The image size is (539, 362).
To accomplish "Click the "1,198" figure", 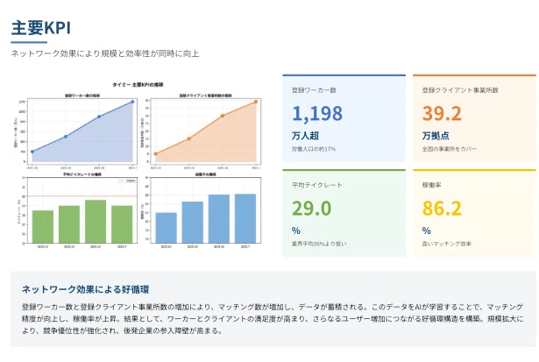I will coord(317,113).
